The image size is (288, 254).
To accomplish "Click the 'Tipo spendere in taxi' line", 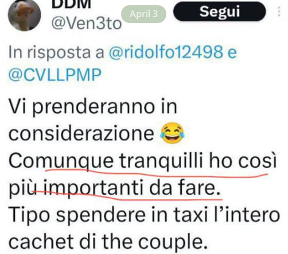I will (x=144, y=215).
